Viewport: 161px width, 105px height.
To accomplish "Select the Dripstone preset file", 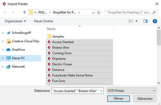I will [79, 59].
